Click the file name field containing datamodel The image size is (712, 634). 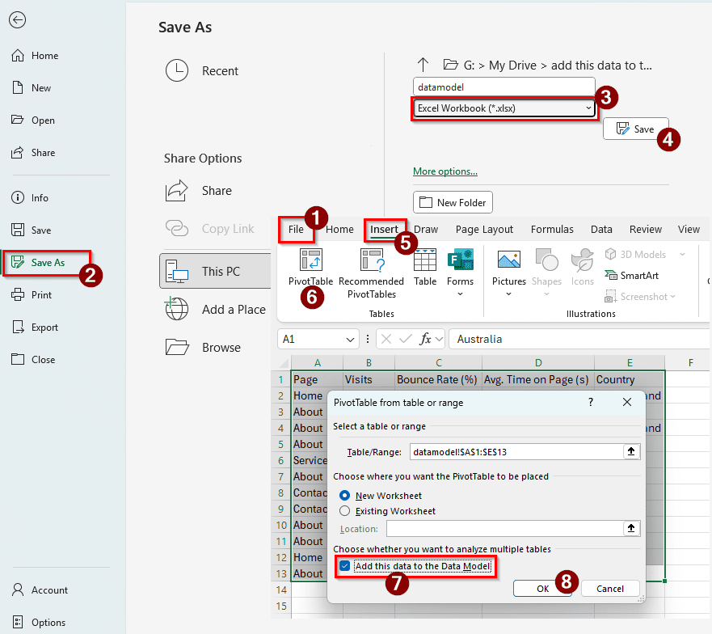tap(503, 87)
